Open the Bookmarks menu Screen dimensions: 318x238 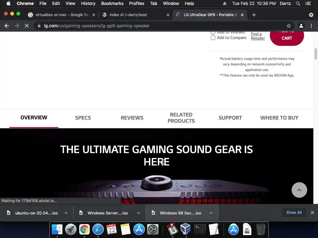(x=112, y=3)
